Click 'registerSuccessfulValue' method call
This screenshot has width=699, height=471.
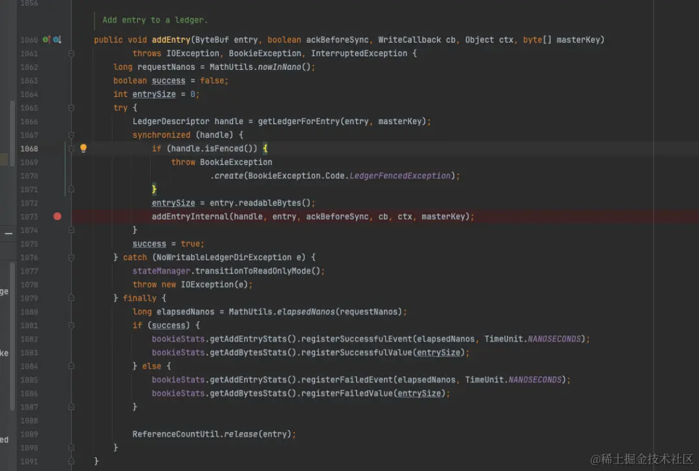coord(357,353)
